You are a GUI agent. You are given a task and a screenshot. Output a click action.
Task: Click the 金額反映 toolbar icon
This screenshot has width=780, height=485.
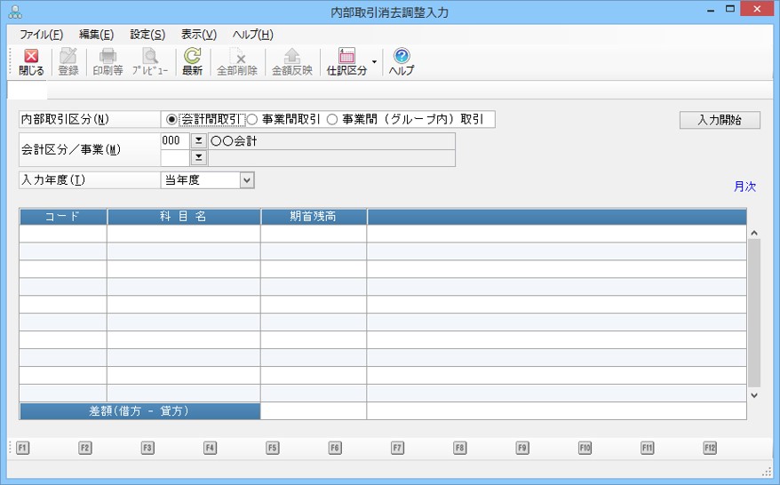(291, 61)
